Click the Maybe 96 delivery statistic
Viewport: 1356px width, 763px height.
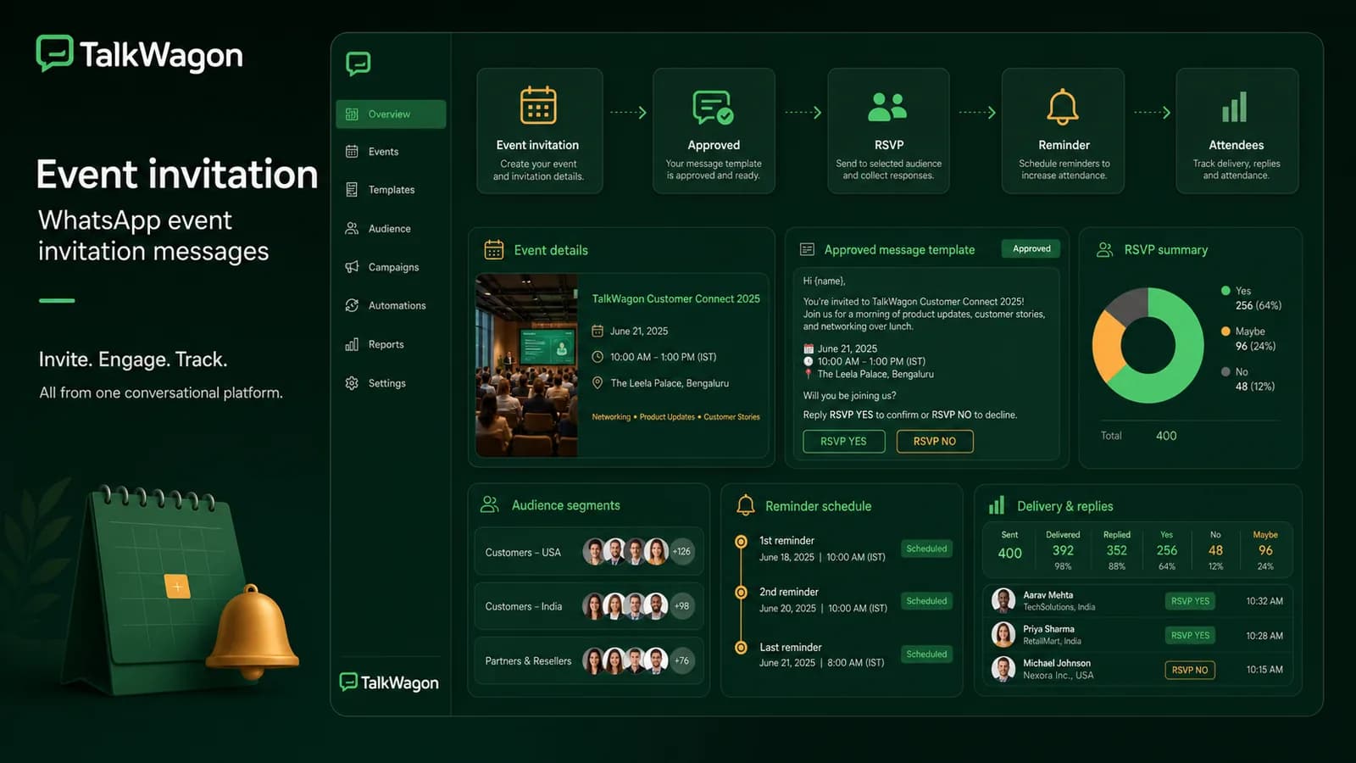[1265, 550]
